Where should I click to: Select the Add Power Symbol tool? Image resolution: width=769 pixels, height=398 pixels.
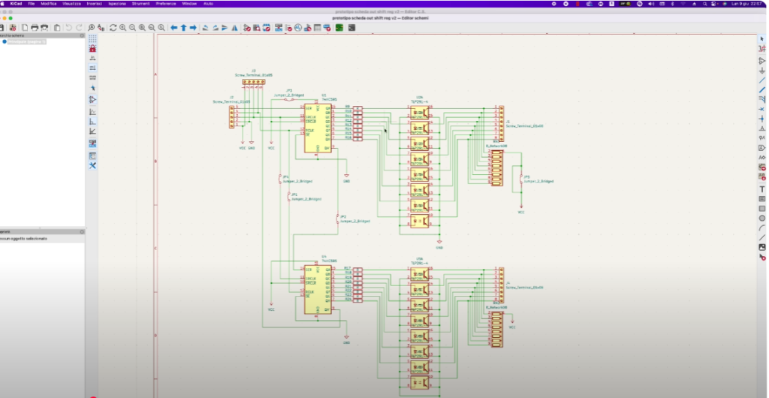tap(762, 70)
